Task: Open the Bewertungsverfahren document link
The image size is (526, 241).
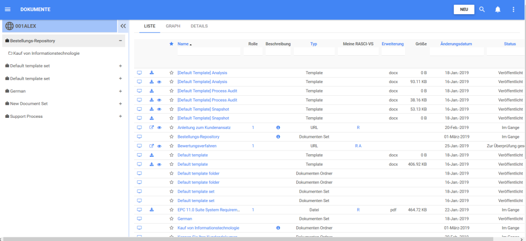Action: coord(197,146)
